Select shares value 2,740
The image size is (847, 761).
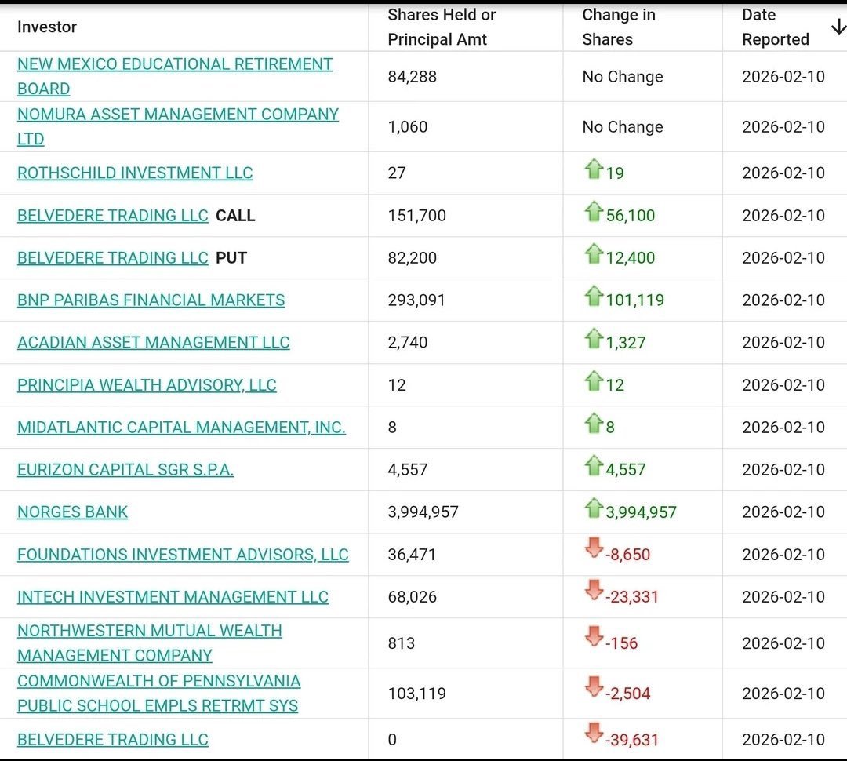coord(408,343)
